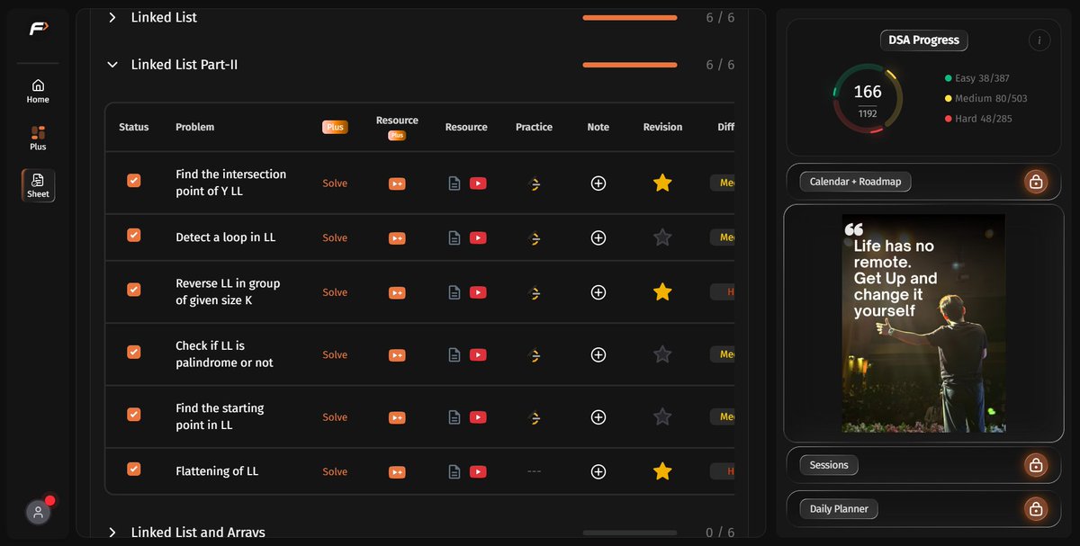Click the Revision column header
The width and height of the screenshot is (1080, 546).
click(x=662, y=127)
